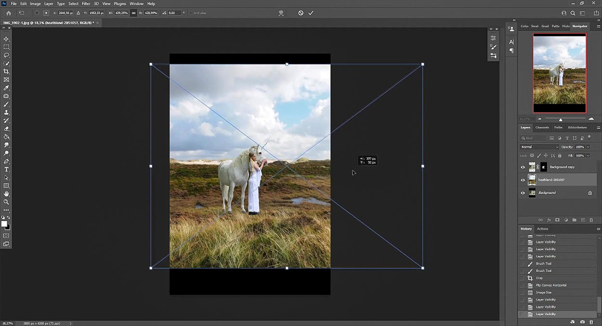
Task: Toggle the Anti-alias checkbox
Action: (190, 13)
